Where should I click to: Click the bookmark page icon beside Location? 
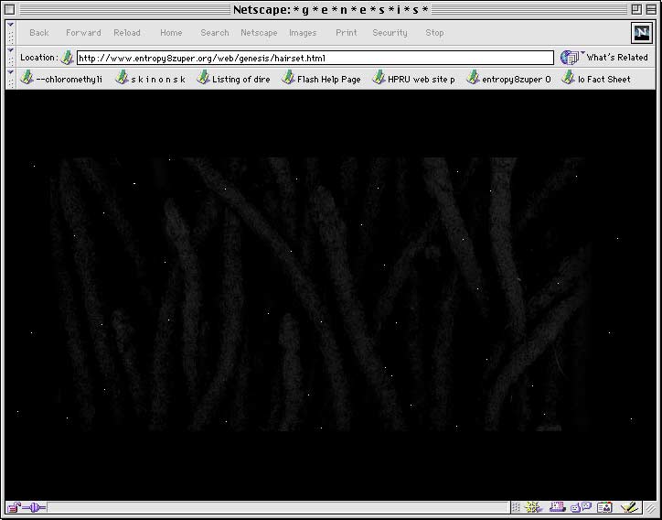point(67,58)
